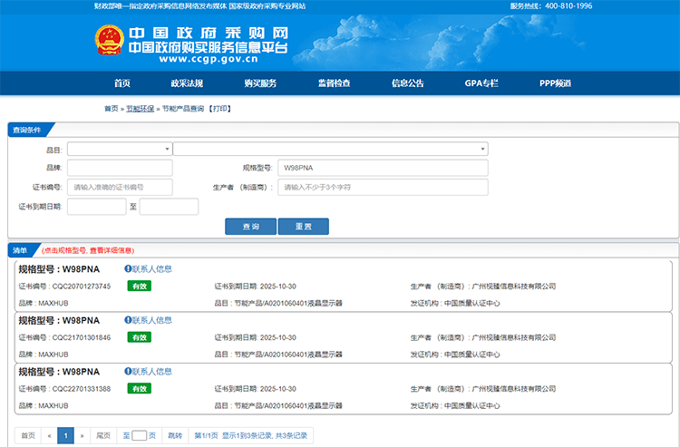This screenshot has height=447, width=680.
Task: Click the 【打印】 print link
Action: pos(220,109)
